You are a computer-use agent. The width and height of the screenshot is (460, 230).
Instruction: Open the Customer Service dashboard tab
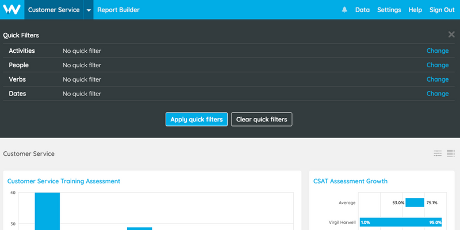click(x=54, y=10)
